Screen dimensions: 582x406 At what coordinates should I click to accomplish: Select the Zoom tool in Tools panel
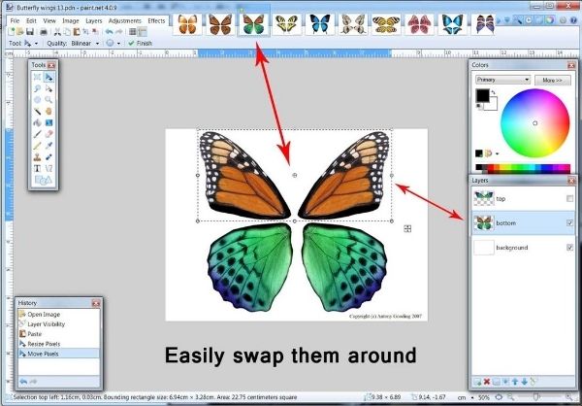point(48,100)
